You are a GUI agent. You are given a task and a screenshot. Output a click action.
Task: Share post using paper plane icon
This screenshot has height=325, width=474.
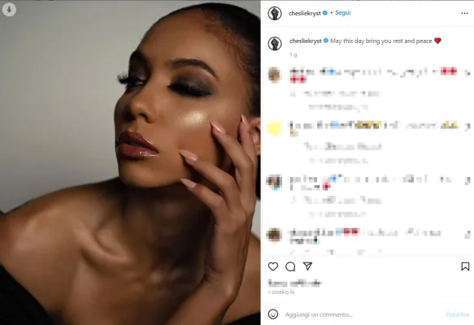coord(307,266)
